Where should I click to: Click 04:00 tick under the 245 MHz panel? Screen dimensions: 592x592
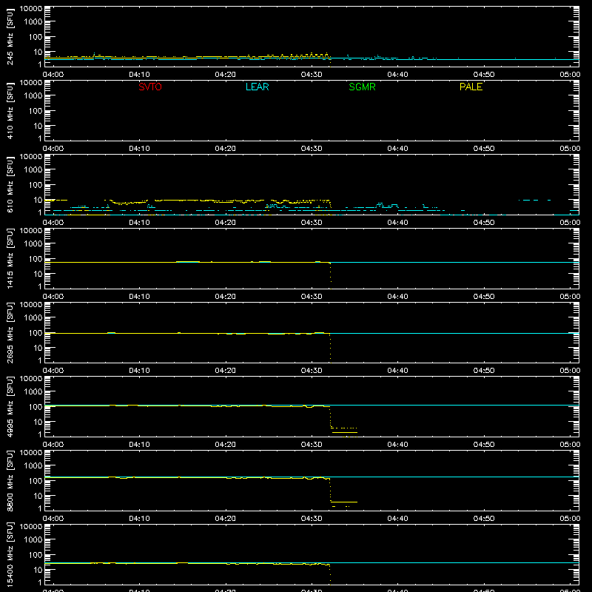(x=53, y=75)
